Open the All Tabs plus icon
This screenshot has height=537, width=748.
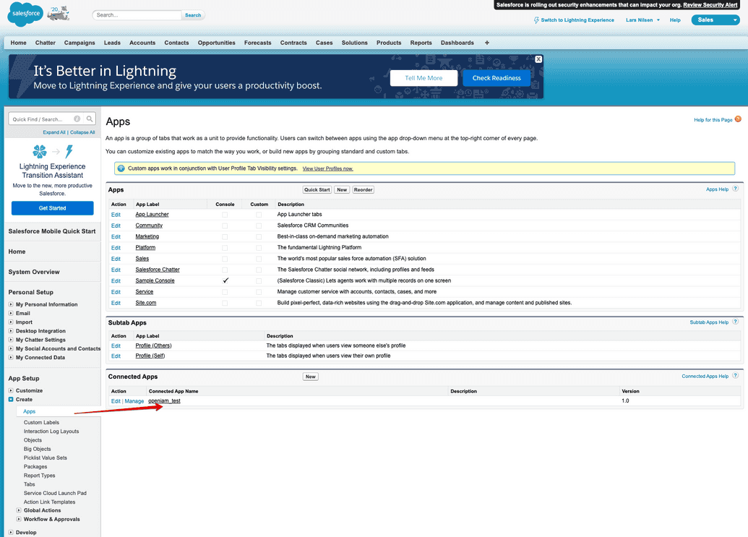point(487,43)
